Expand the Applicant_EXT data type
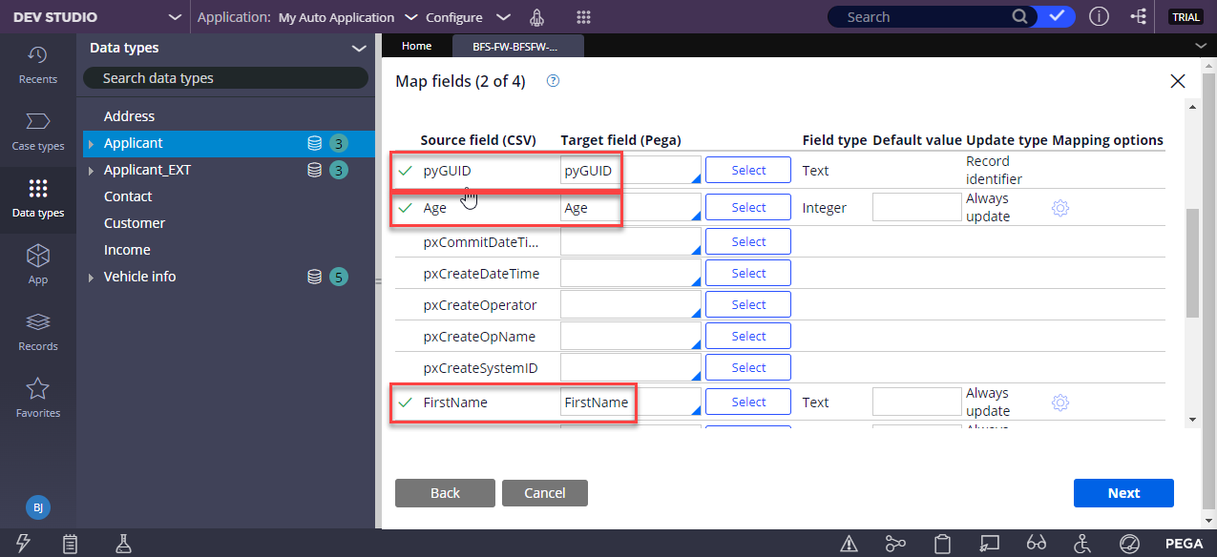The width and height of the screenshot is (1217, 557). click(x=91, y=169)
